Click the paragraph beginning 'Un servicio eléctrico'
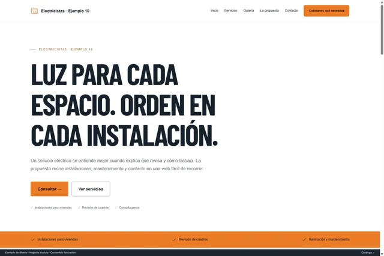This screenshot has height=256, width=384. (x=117, y=165)
